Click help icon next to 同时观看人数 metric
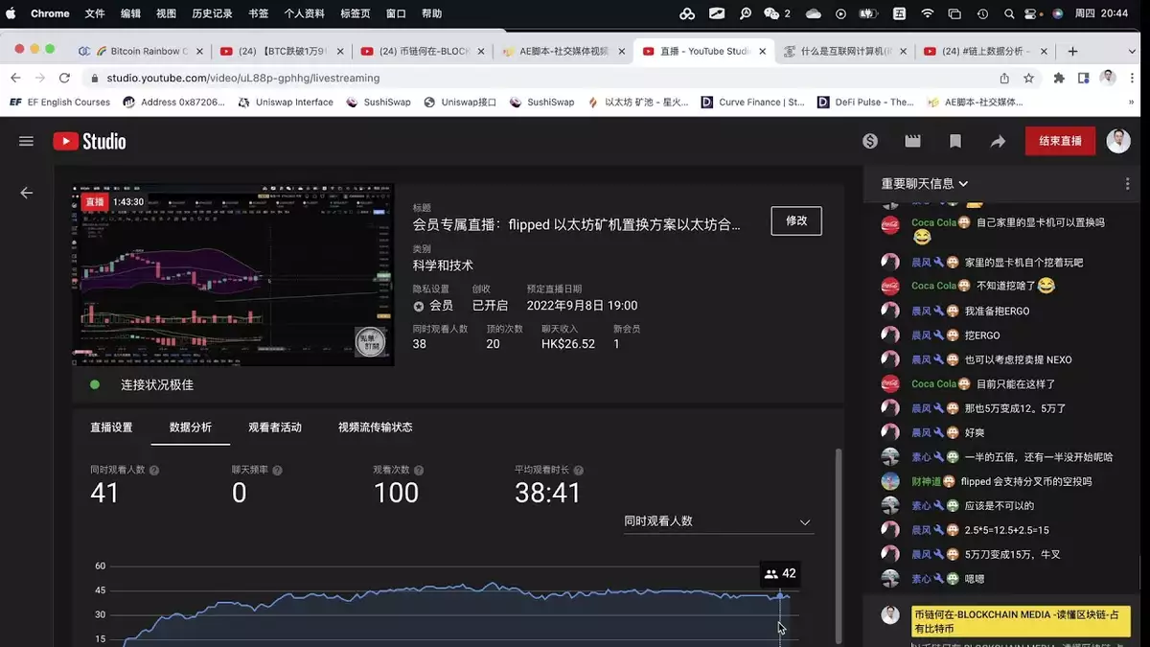The height and width of the screenshot is (647, 1150). pyautogui.click(x=154, y=471)
